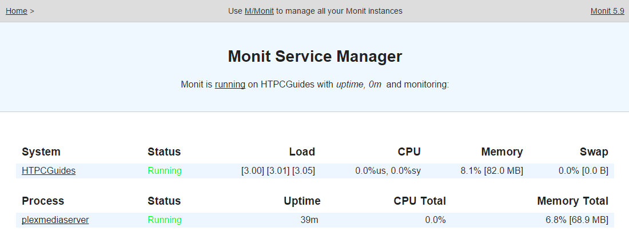This screenshot has height=239, width=629.
Task: Click the Memory column header
Action: pos(501,152)
